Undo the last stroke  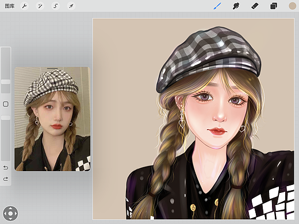click(x=6, y=168)
